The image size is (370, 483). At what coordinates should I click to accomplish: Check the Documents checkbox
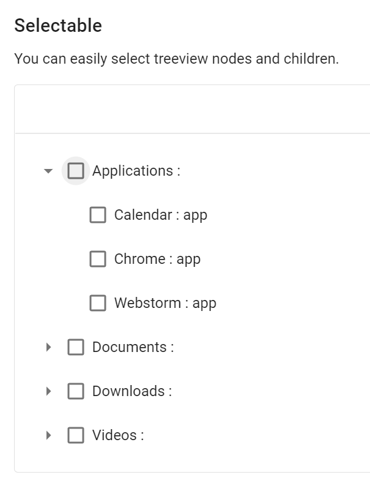pos(76,347)
